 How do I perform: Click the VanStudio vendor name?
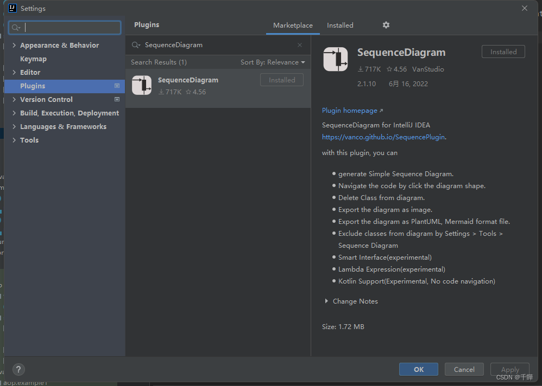pos(428,69)
